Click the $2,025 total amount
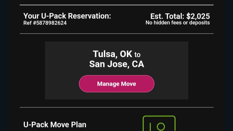This screenshot has height=131, width=233. (x=198, y=16)
